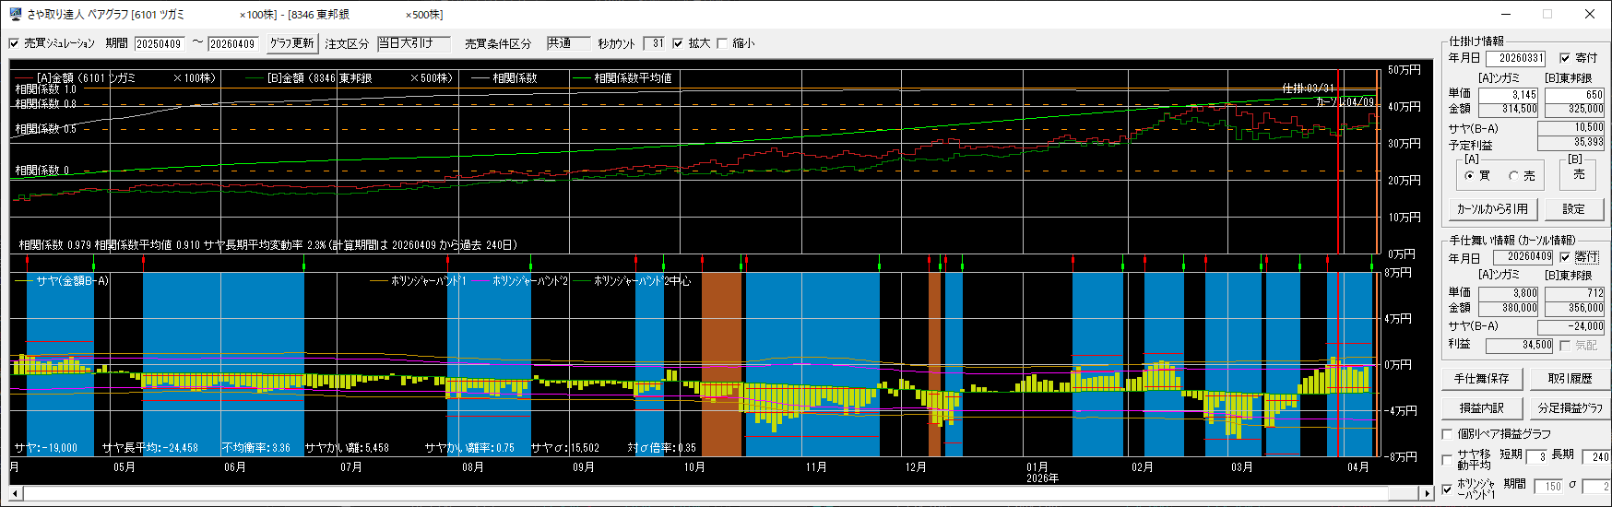Image resolution: width=1612 pixels, height=507 pixels.
Task: Enable the 縮小 checkbox
Action: [722, 43]
